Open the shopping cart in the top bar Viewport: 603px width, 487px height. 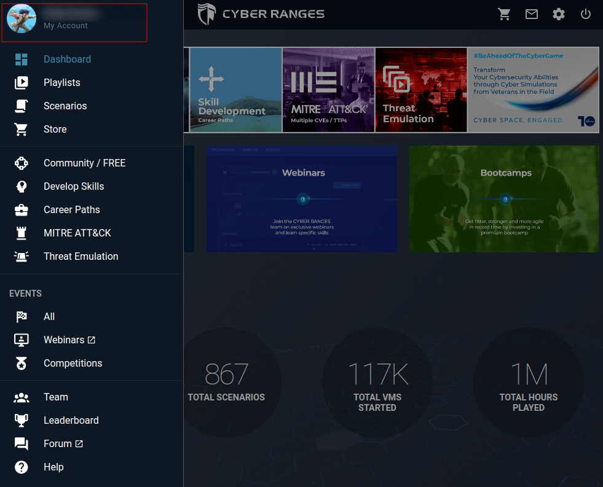point(505,14)
